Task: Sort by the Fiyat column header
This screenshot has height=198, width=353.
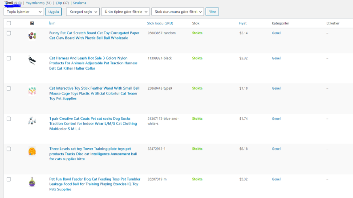Action: [x=243, y=23]
